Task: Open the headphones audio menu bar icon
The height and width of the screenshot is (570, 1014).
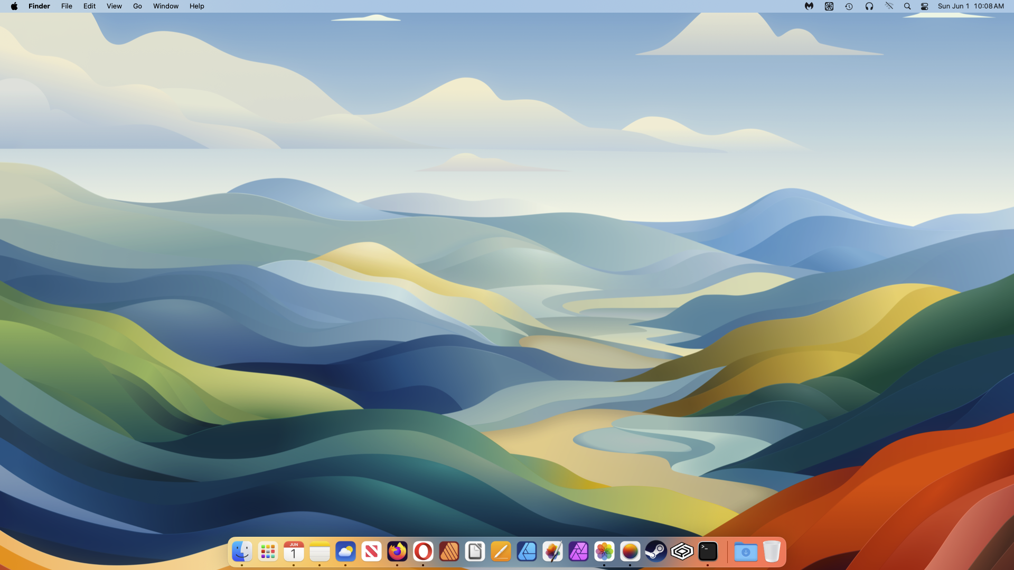Action: [869, 6]
